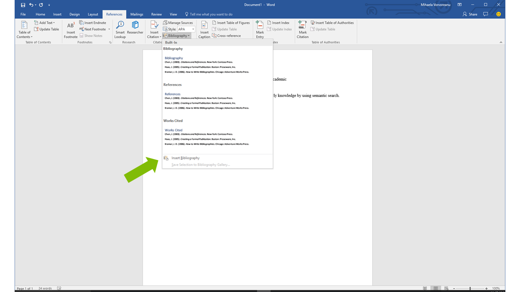Choose Insert Bibliography from the menu
Screen dimensions: 520x292
185,158
